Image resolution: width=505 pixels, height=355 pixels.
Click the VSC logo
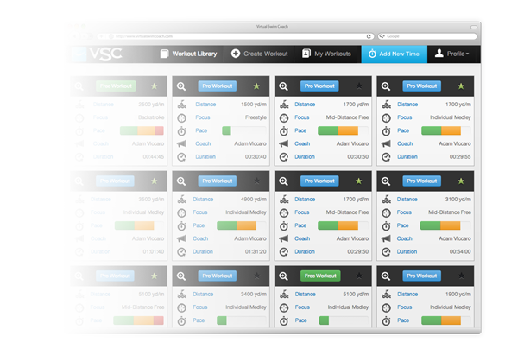[x=105, y=54]
